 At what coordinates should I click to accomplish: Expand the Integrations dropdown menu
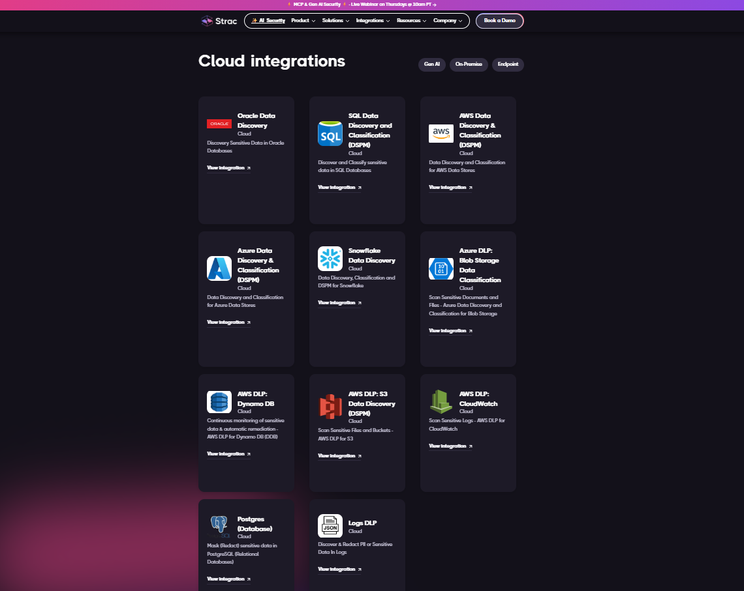click(x=373, y=21)
